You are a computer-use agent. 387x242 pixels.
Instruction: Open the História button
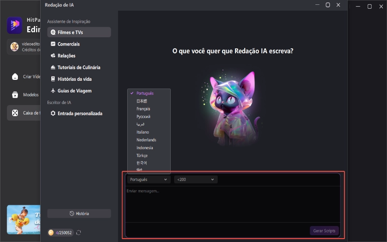pyautogui.click(x=79, y=213)
